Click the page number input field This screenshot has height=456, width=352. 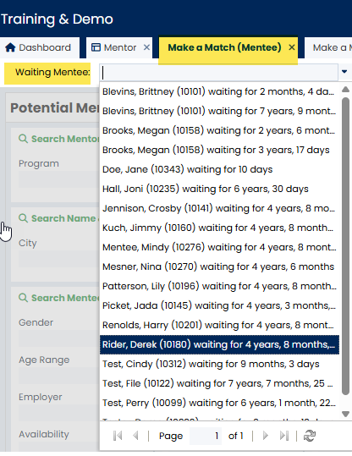[206, 436]
